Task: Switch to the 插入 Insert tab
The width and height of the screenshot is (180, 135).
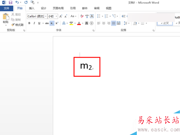Action: click(x=32, y=8)
